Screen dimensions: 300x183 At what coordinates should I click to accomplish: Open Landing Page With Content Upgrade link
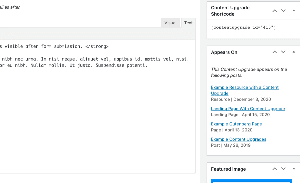pos(248,109)
